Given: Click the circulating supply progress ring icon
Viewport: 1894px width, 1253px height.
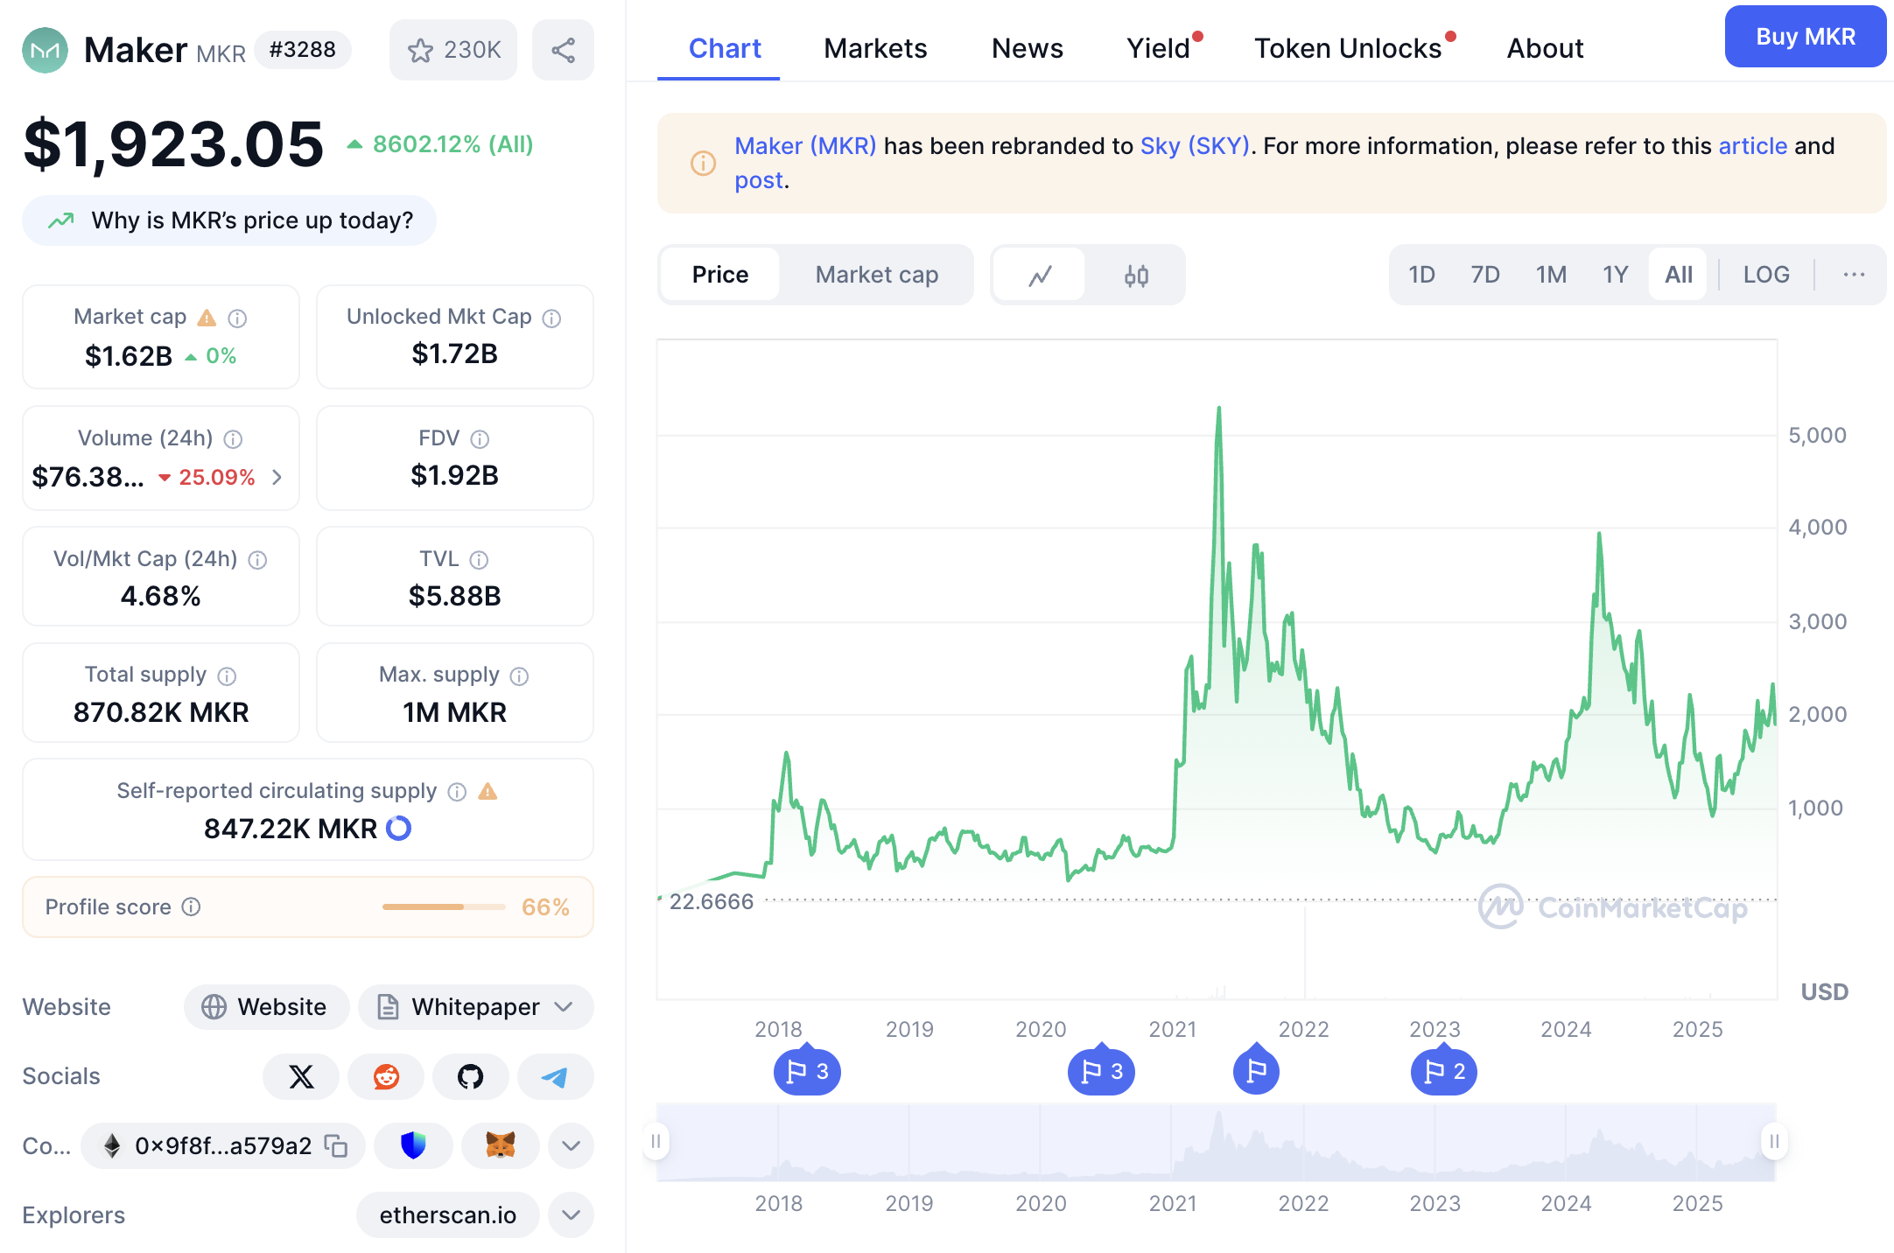Looking at the screenshot, I should click(399, 828).
